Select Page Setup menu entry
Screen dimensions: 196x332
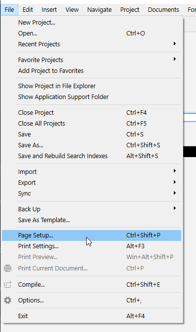(92, 235)
